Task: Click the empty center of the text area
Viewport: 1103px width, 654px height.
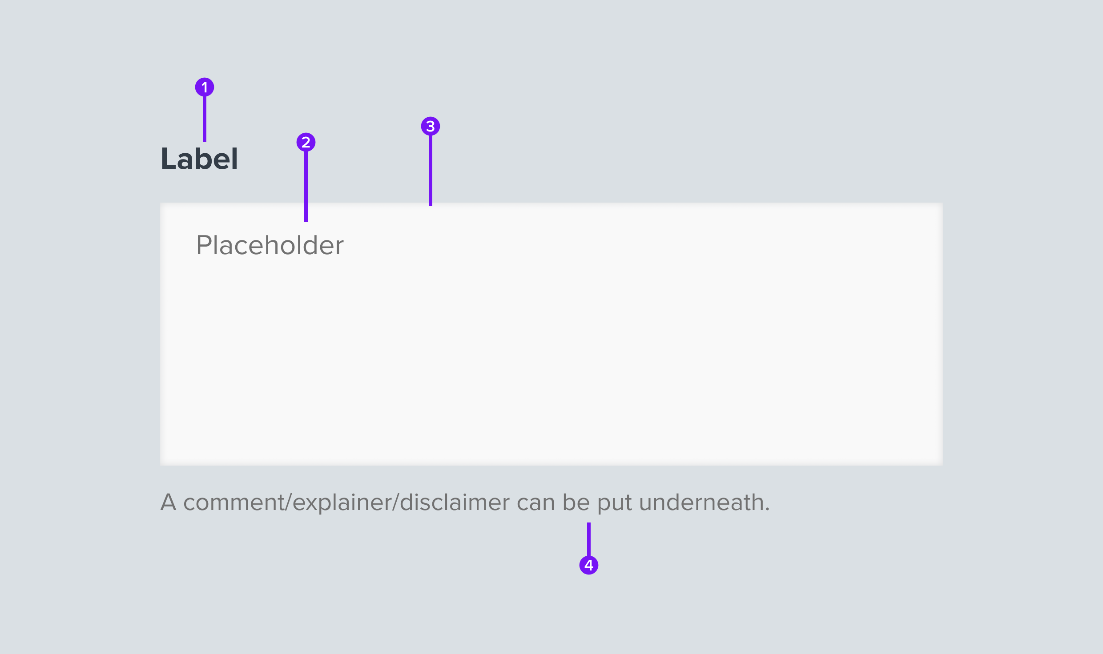Action: pyautogui.click(x=551, y=347)
